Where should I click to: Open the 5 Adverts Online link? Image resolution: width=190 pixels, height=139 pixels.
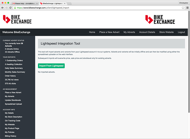pos(12,49)
